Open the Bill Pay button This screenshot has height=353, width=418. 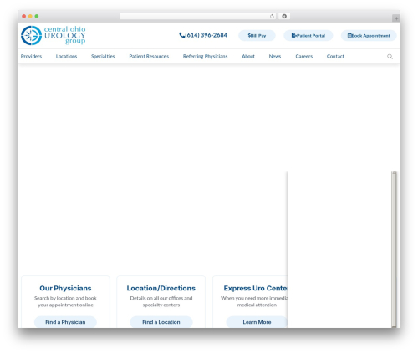[257, 35]
